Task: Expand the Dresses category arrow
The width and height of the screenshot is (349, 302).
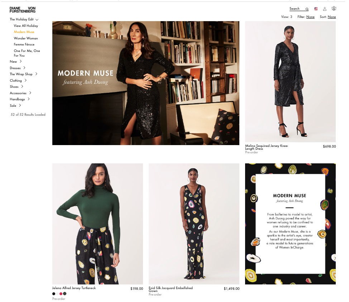Action: [x=24, y=68]
